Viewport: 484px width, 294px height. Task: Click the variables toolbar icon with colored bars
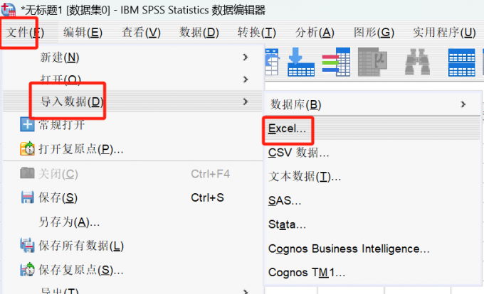[336, 62]
